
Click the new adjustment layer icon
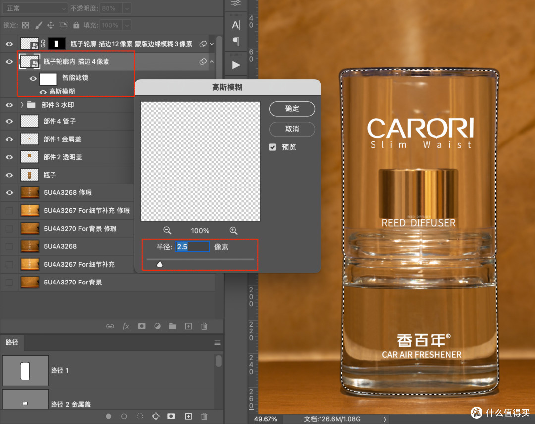(x=158, y=326)
